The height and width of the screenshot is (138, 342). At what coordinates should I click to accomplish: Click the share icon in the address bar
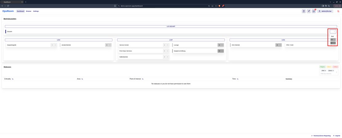216,6
